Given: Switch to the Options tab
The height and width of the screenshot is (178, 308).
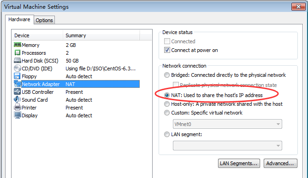Looking at the screenshot, I should pyautogui.click(x=44, y=20).
